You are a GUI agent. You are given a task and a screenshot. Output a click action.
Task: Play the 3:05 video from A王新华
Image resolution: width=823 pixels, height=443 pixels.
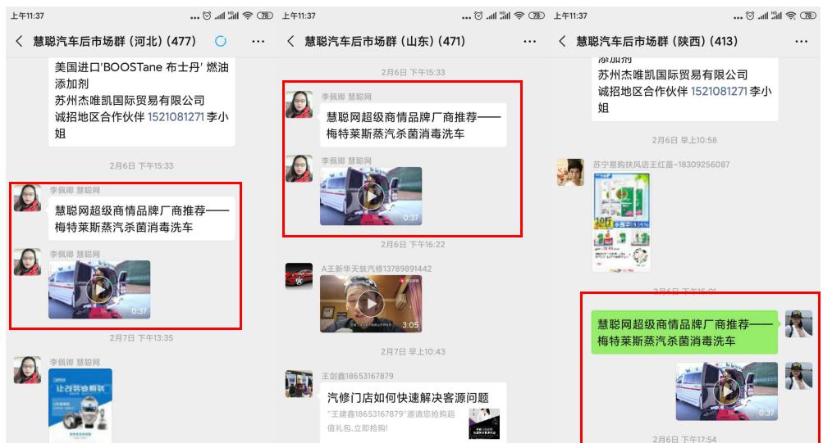tap(371, 304)
